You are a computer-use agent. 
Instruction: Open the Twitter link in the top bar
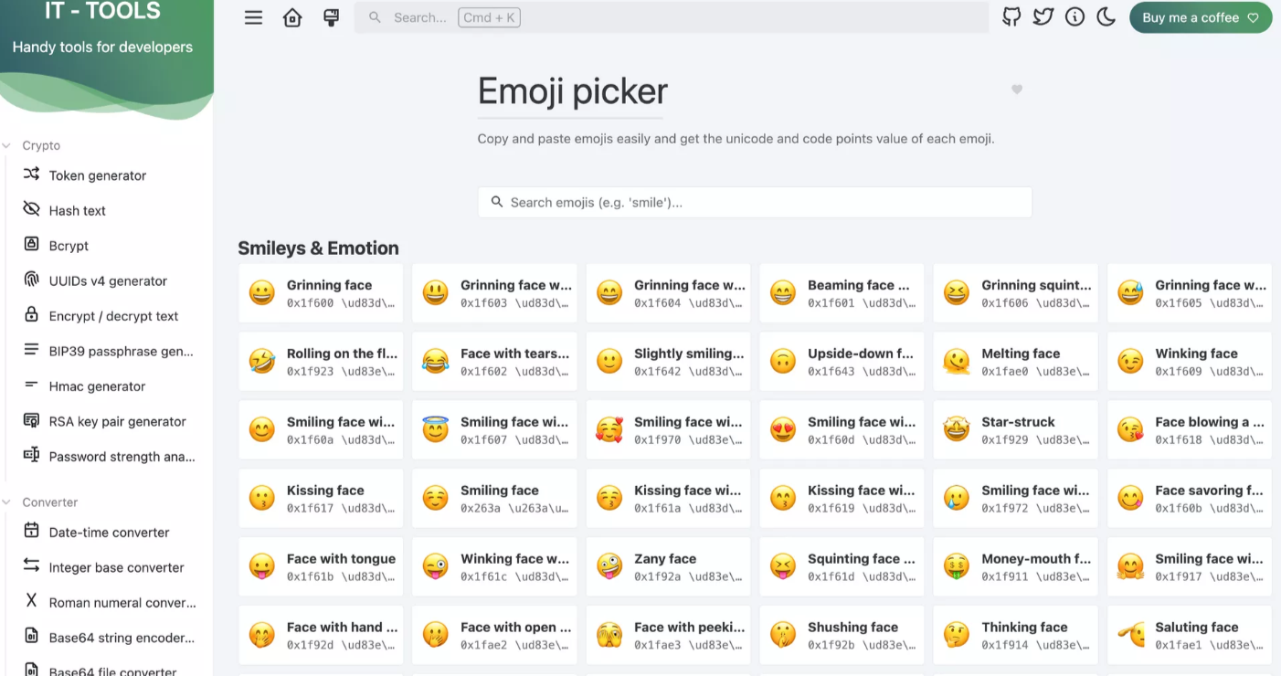pyautogui.click(x=1043, y=16)
